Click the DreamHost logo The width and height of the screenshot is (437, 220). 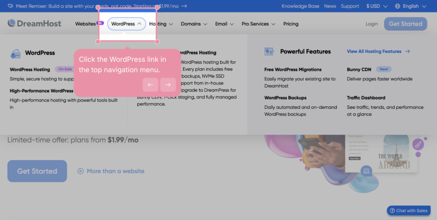[x=35, y=23]
